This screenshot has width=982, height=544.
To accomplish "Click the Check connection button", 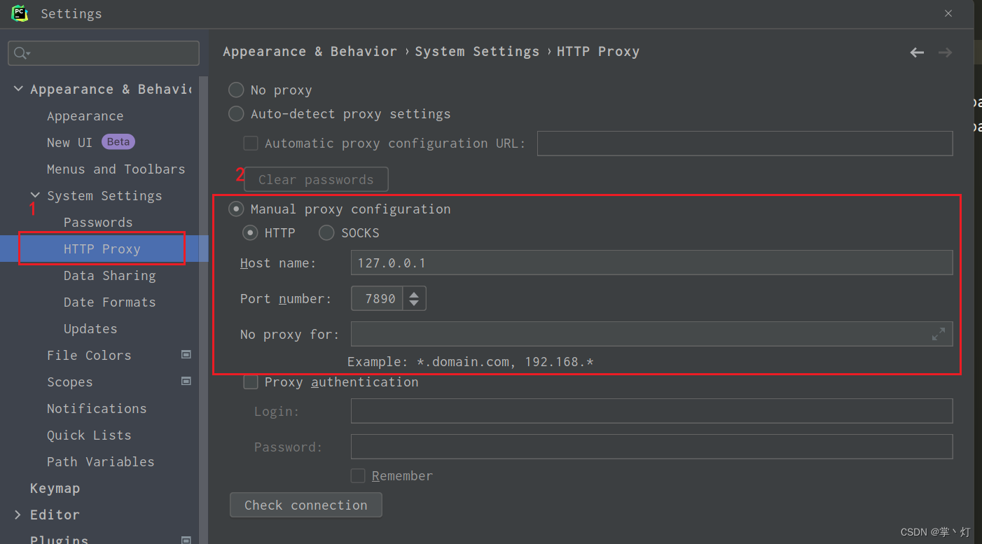I will click(x=305, y=504).
